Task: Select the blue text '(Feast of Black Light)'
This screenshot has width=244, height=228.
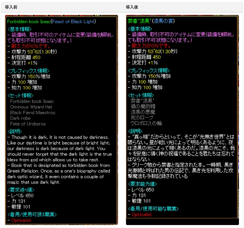Action: point(73,21)
